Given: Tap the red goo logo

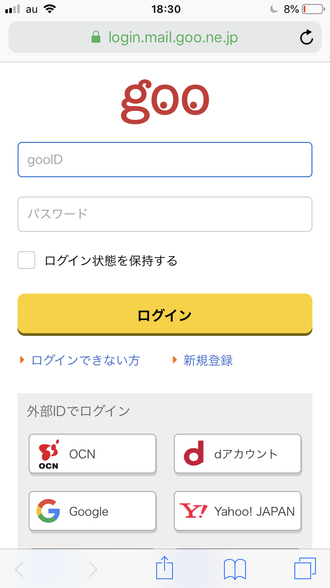Looking at the screenshot, I should coord(165,101).
